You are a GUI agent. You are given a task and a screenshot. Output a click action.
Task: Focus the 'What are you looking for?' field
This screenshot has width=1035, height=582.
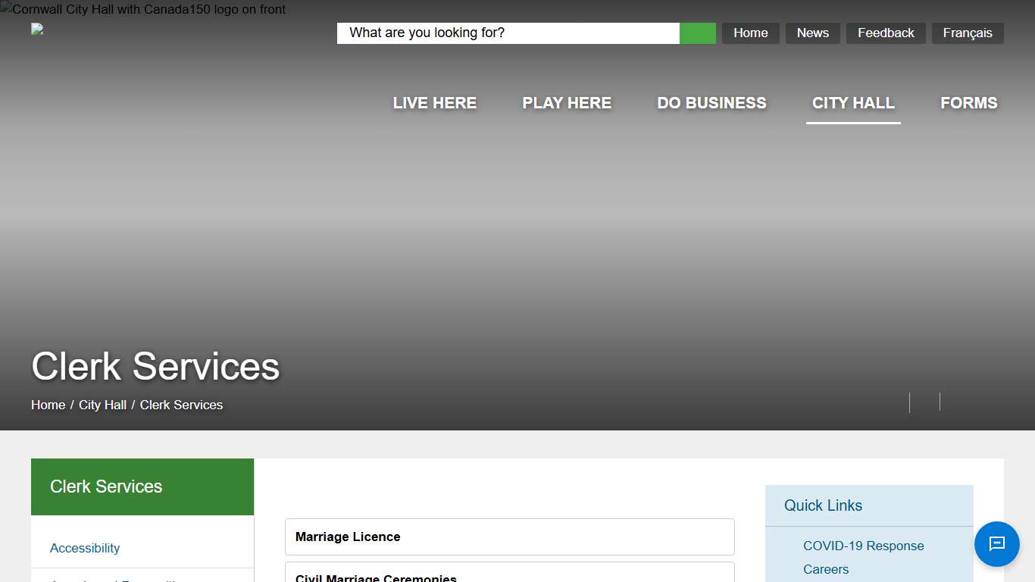click(x=508, y=33)
